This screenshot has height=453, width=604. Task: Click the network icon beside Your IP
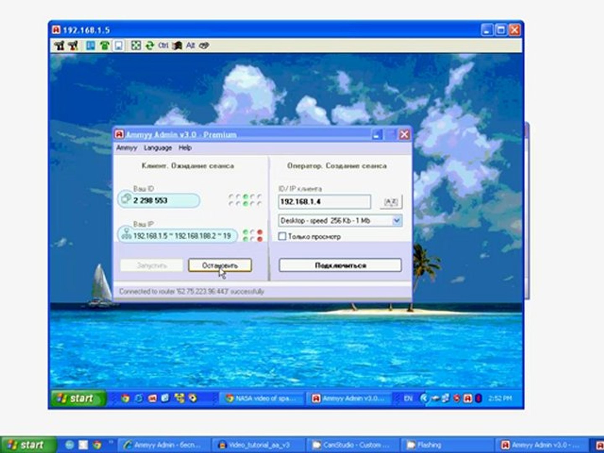[126, 234]
